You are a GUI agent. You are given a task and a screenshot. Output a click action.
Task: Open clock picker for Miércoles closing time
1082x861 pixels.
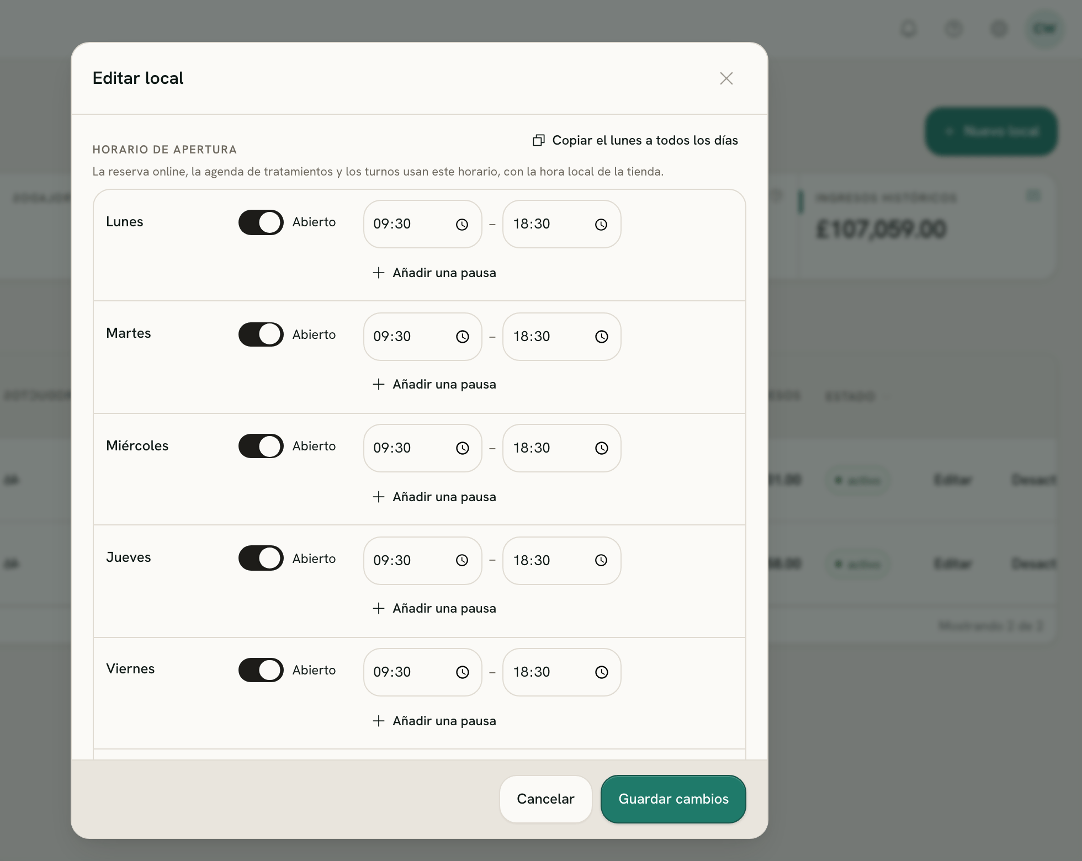click(601, 448)
